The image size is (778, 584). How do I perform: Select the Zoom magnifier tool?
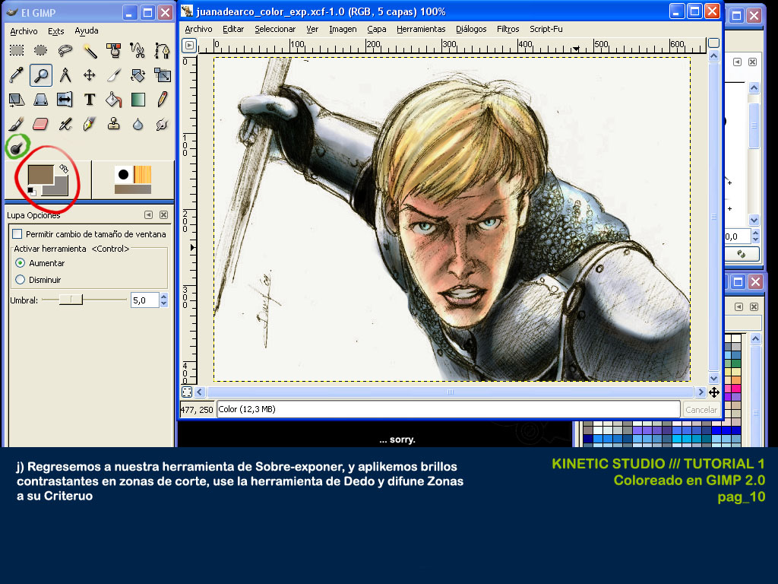(41, 75)
